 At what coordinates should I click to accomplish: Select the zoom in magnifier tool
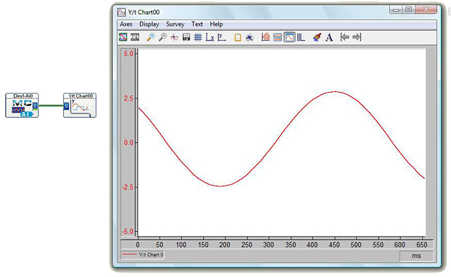click(x=150, y=37)
